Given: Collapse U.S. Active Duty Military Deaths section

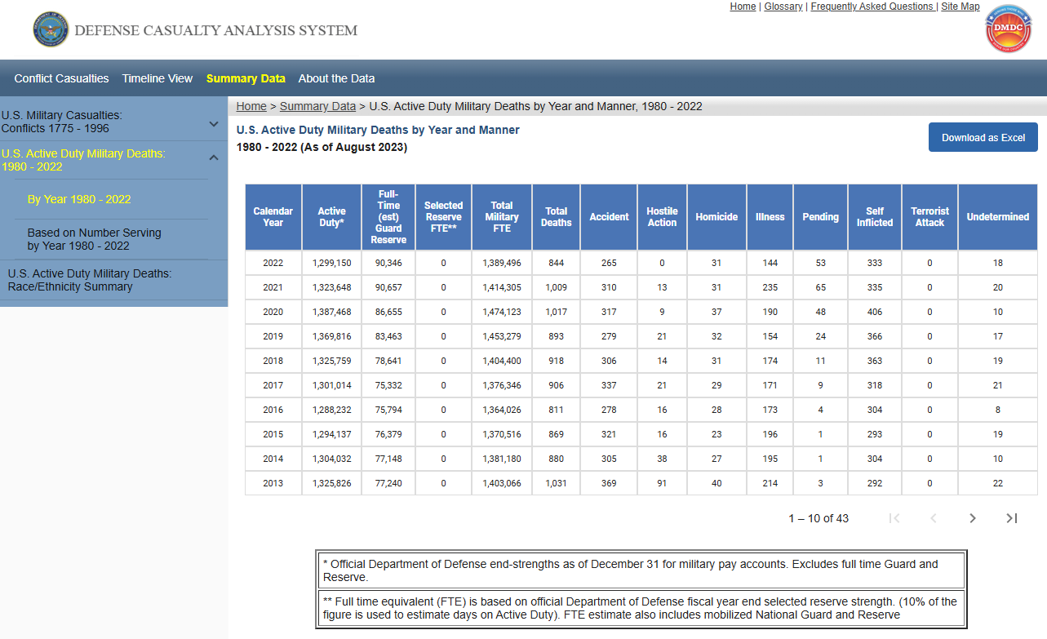Looking at the screenshot, I should pyautogui.click(x=214, y=158).
